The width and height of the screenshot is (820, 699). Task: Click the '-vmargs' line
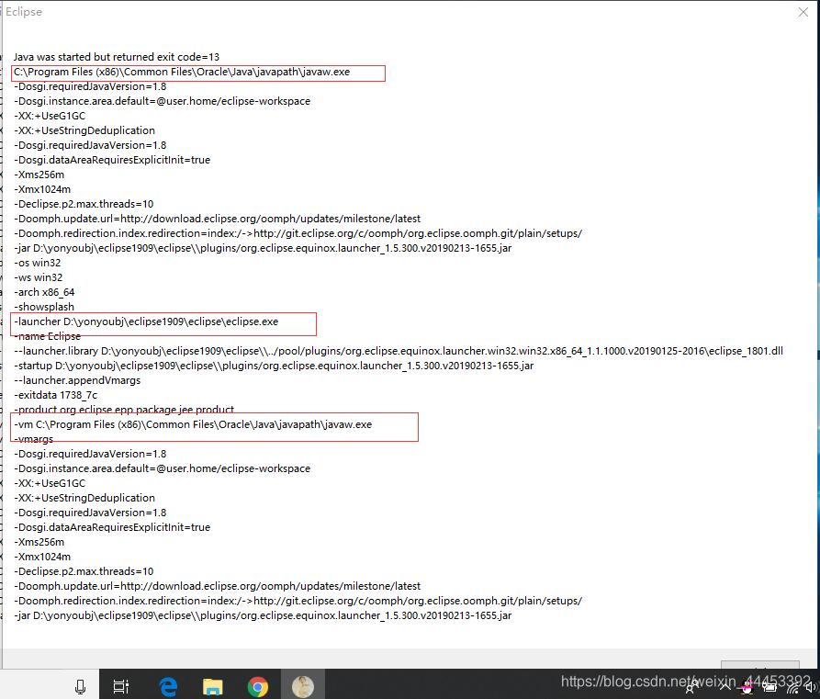pos(33,439)
